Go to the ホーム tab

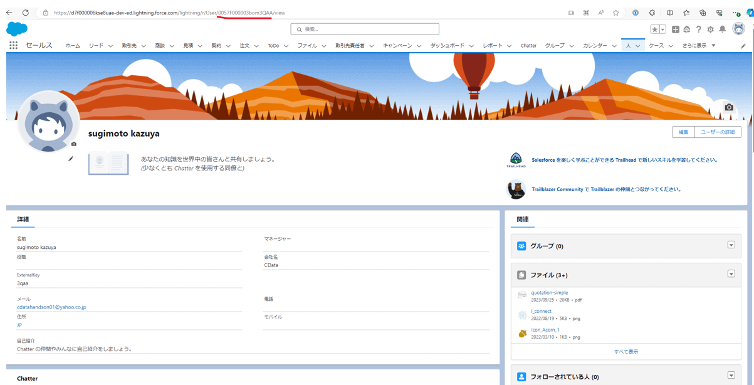tap(73, 46)
